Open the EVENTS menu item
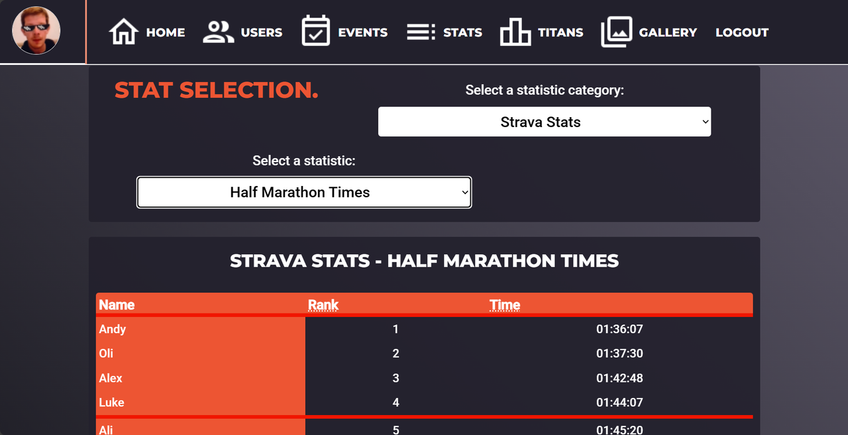848x435 pixels. pyautogui.click(x=363, y=32)
